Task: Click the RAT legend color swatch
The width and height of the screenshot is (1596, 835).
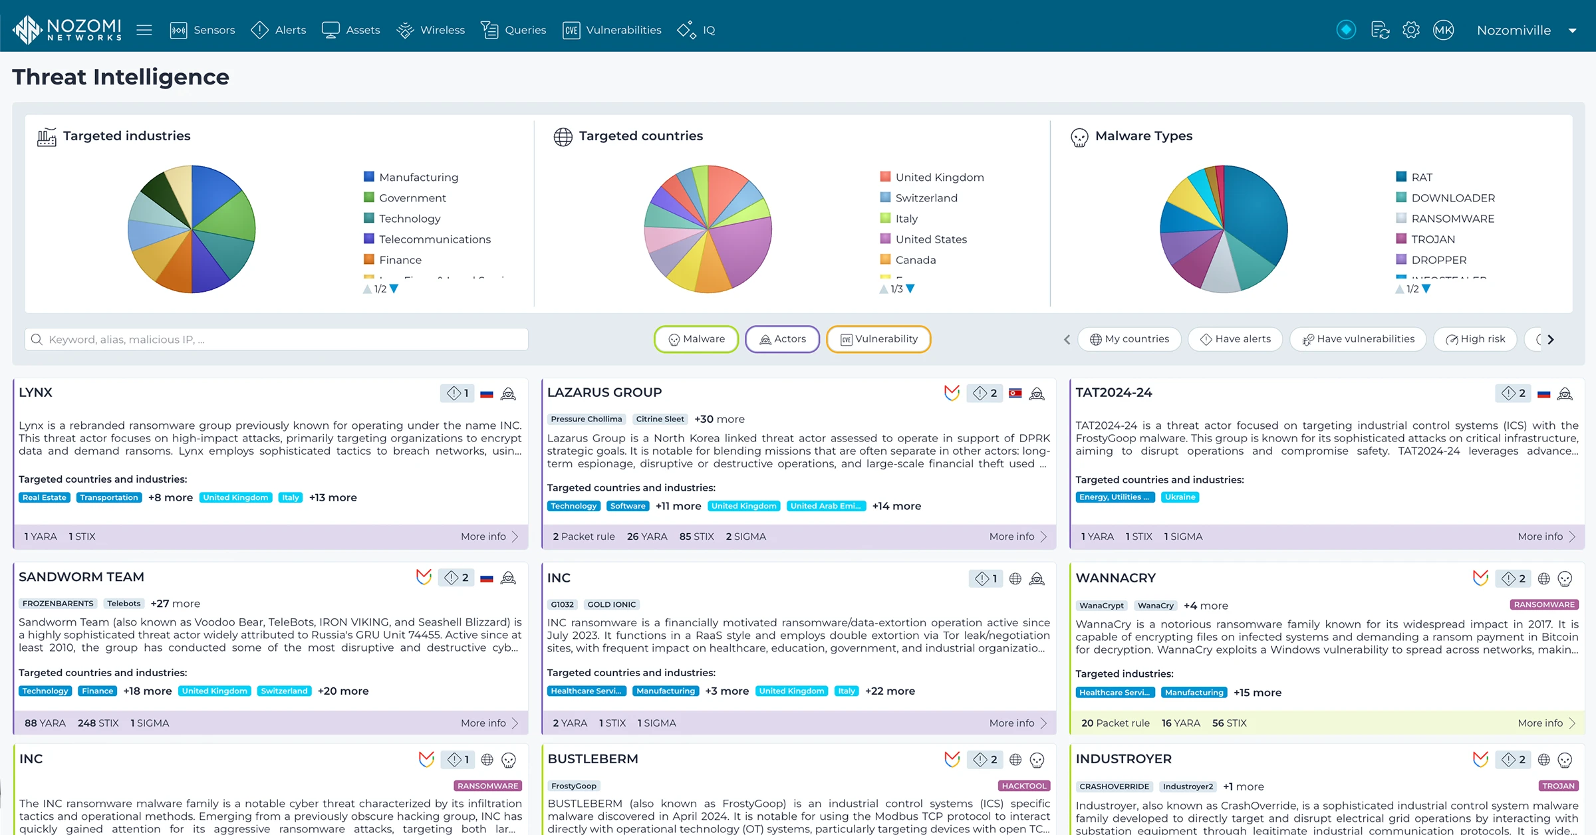Action: (1401, 177)
